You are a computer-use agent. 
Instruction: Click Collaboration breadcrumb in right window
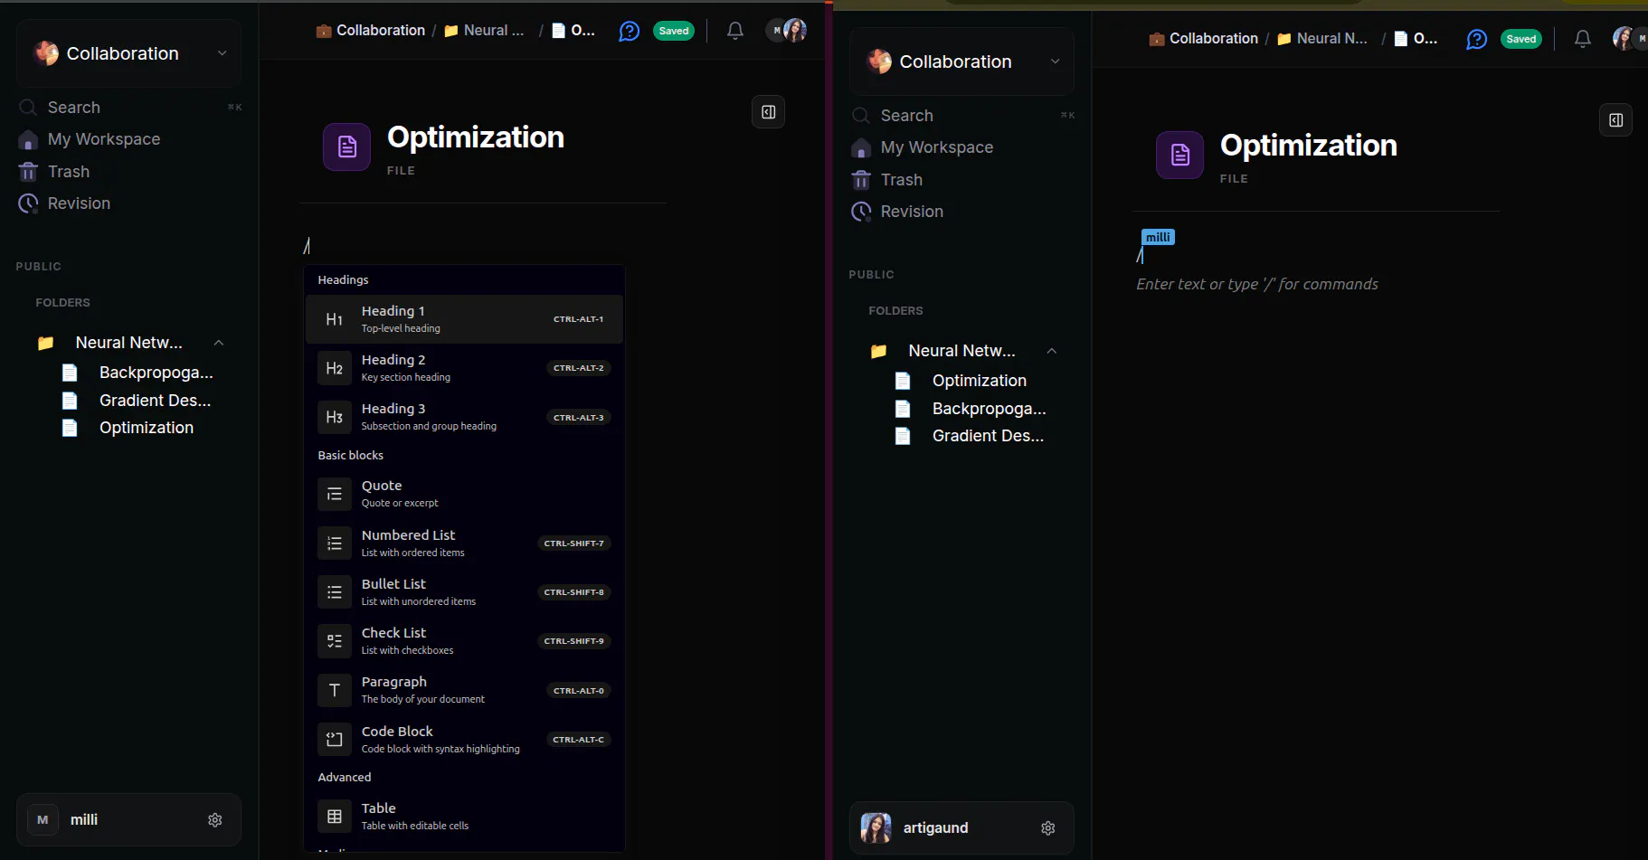[x=1204, y=39]
